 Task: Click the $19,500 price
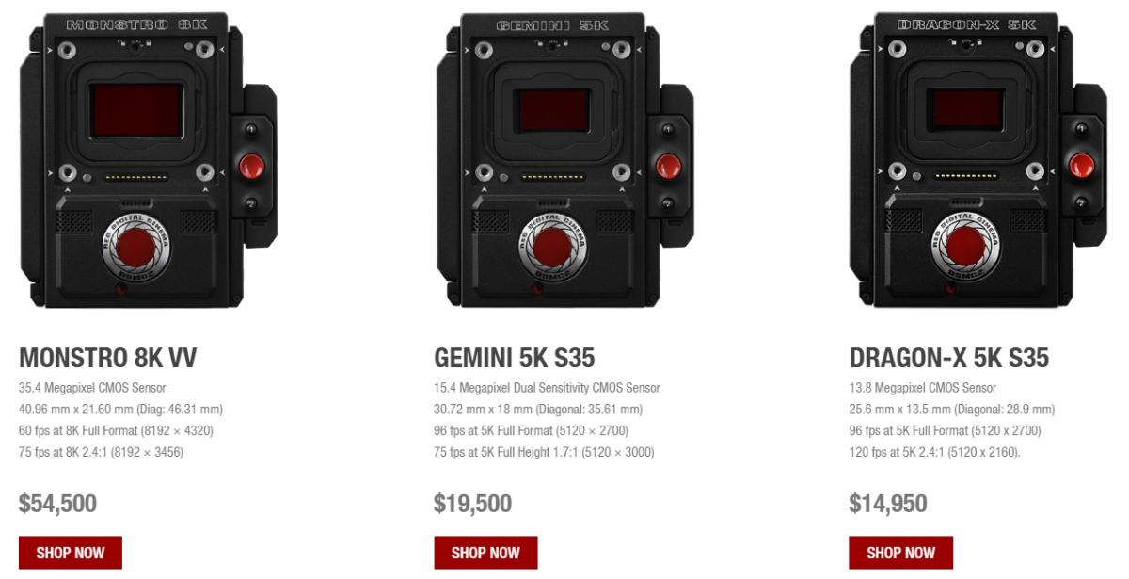(472, 504)
